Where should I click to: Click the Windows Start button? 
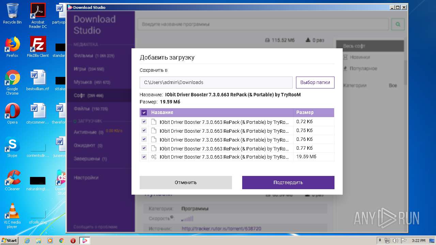coord(10,240)
